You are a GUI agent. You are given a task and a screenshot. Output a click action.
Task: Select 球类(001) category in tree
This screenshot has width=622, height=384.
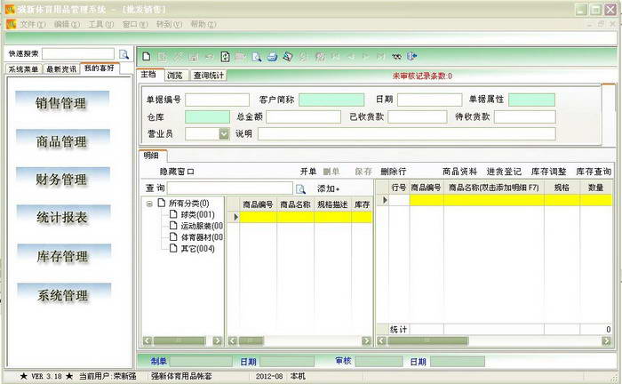tap(197, 214)
